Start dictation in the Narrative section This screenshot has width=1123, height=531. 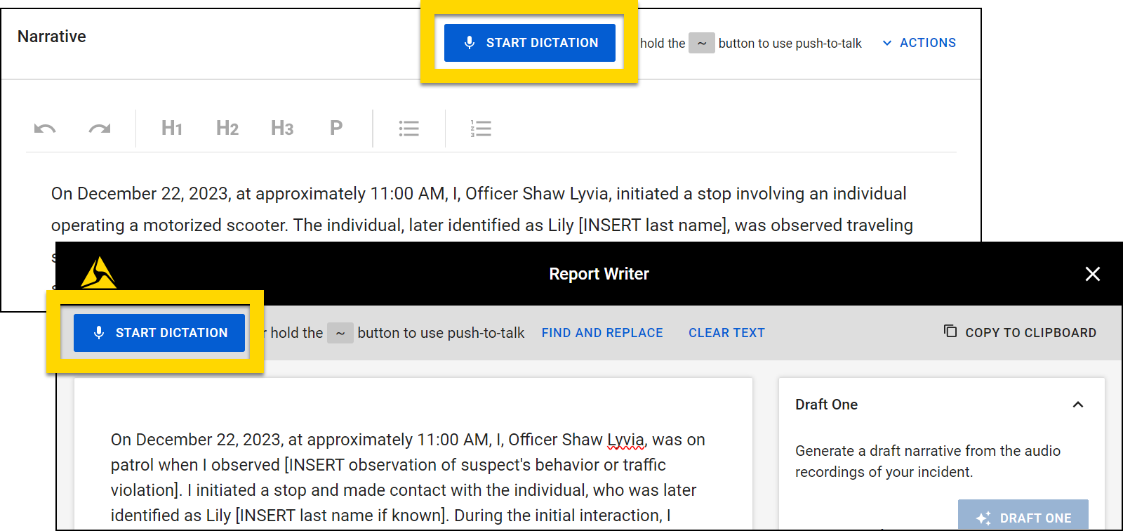(x=530, y=43)
